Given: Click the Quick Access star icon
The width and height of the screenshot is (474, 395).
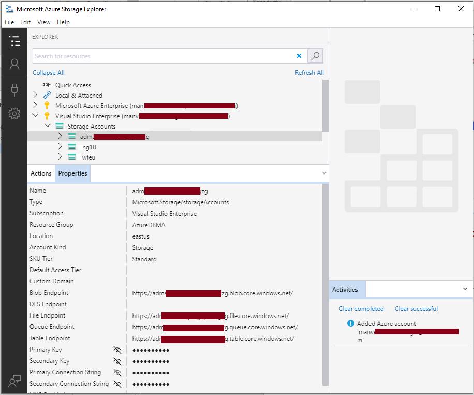Looking at the screenshot, I should [x=47, y=85].
